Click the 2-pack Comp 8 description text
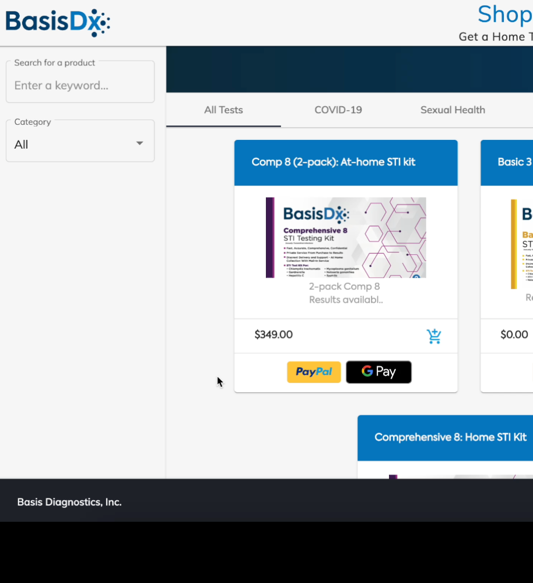Viewport: 533px width, 583px height. tap(345, 293)
